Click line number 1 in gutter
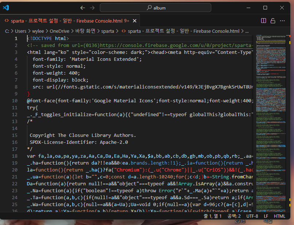 pos(16,38)
